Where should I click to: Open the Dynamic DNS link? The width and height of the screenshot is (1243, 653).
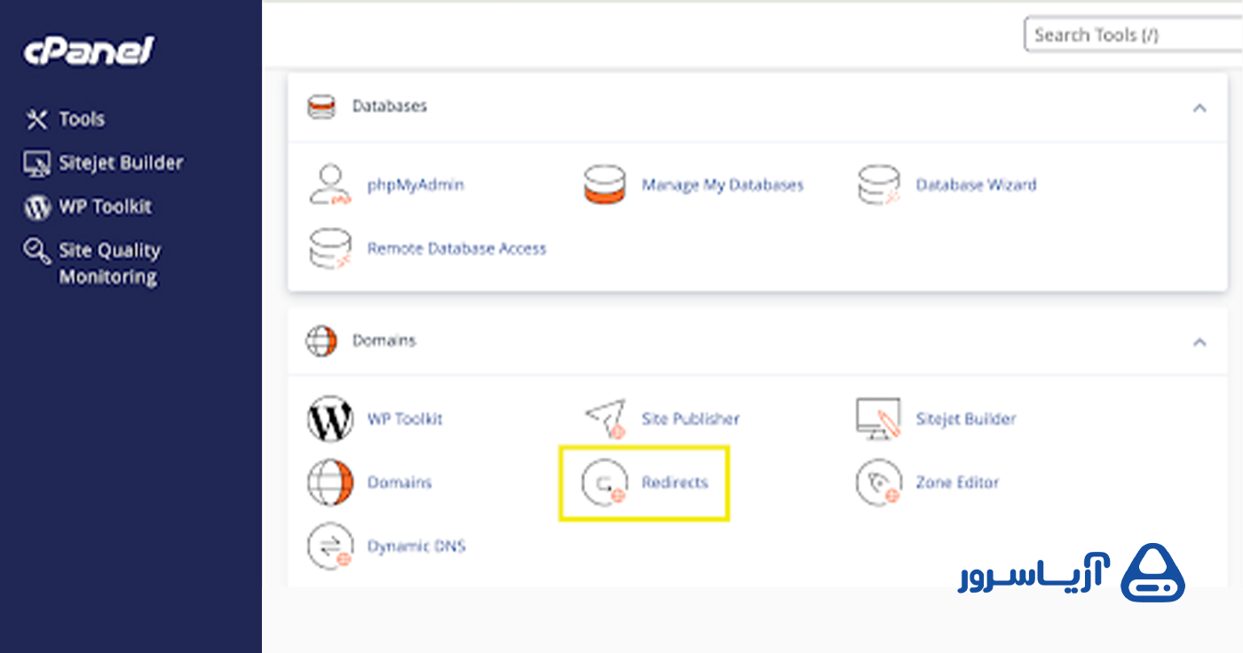(416, 547)
